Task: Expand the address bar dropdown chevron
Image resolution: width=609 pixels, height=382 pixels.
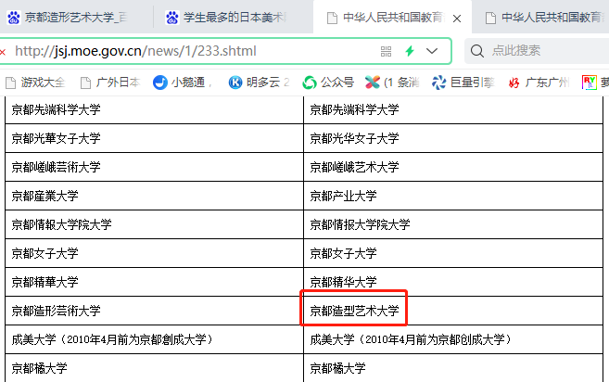Action: coord(432,51)
